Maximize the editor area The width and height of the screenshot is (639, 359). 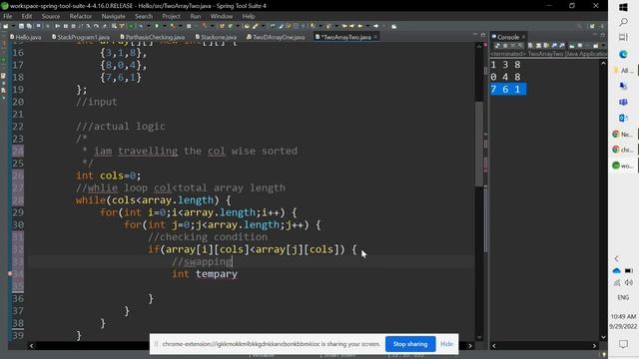pos(483,35)
